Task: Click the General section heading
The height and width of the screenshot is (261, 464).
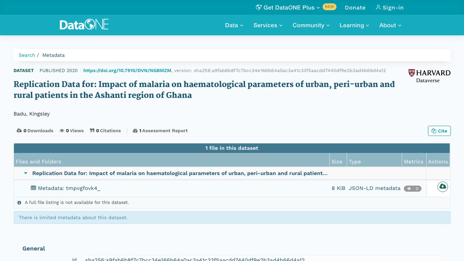Action: tap(34, 248)
